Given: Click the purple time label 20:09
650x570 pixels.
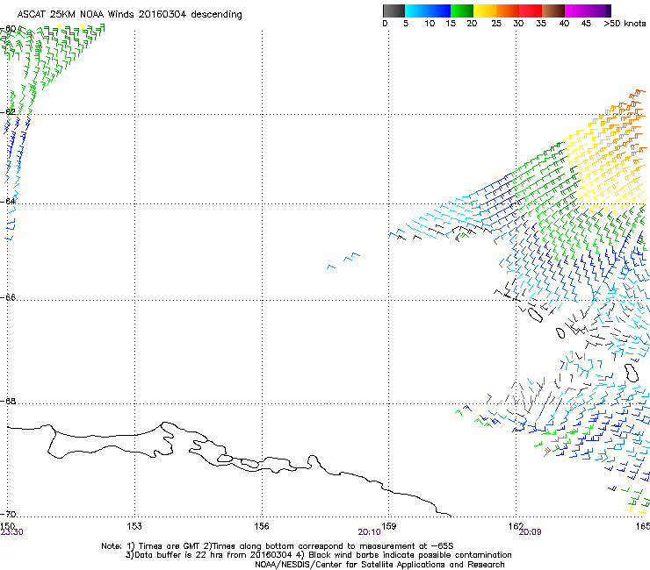Looking at the screenshot, I should point(530,532).
